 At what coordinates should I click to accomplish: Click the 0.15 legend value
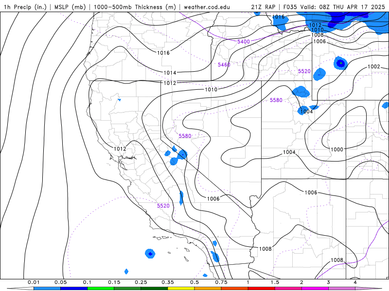click(x=114, y=282)
